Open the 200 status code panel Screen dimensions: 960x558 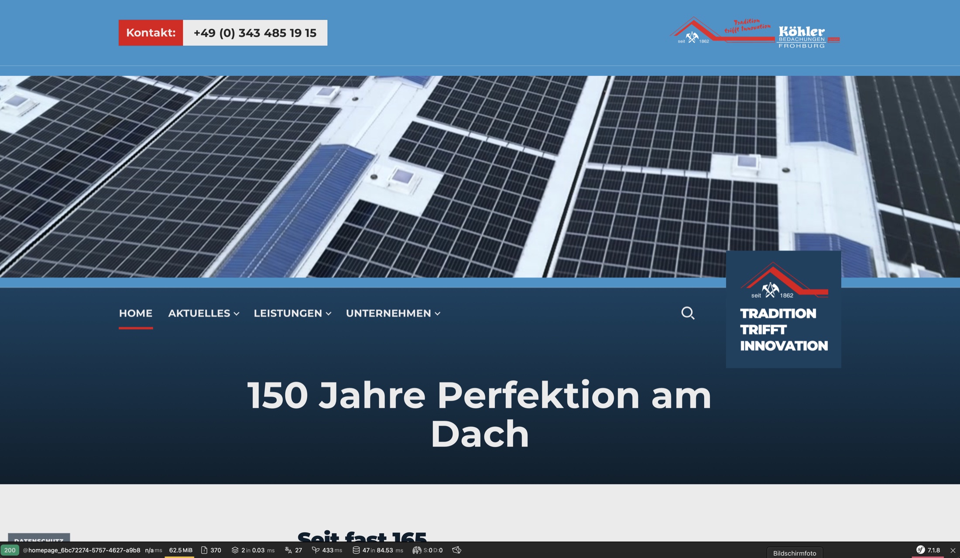pos(10,550)
